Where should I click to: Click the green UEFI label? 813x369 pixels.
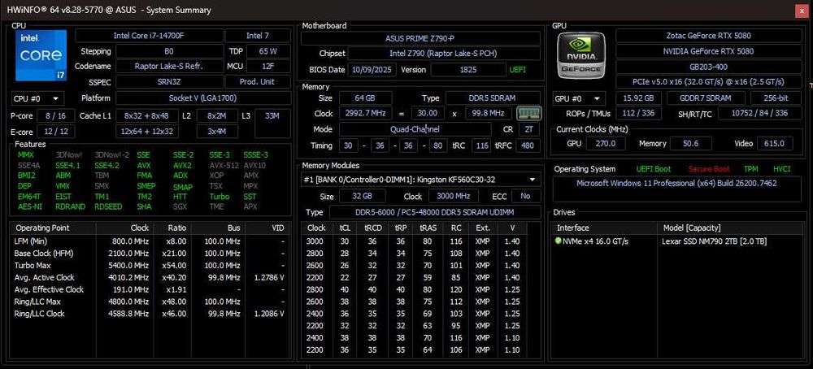[517, 69]
